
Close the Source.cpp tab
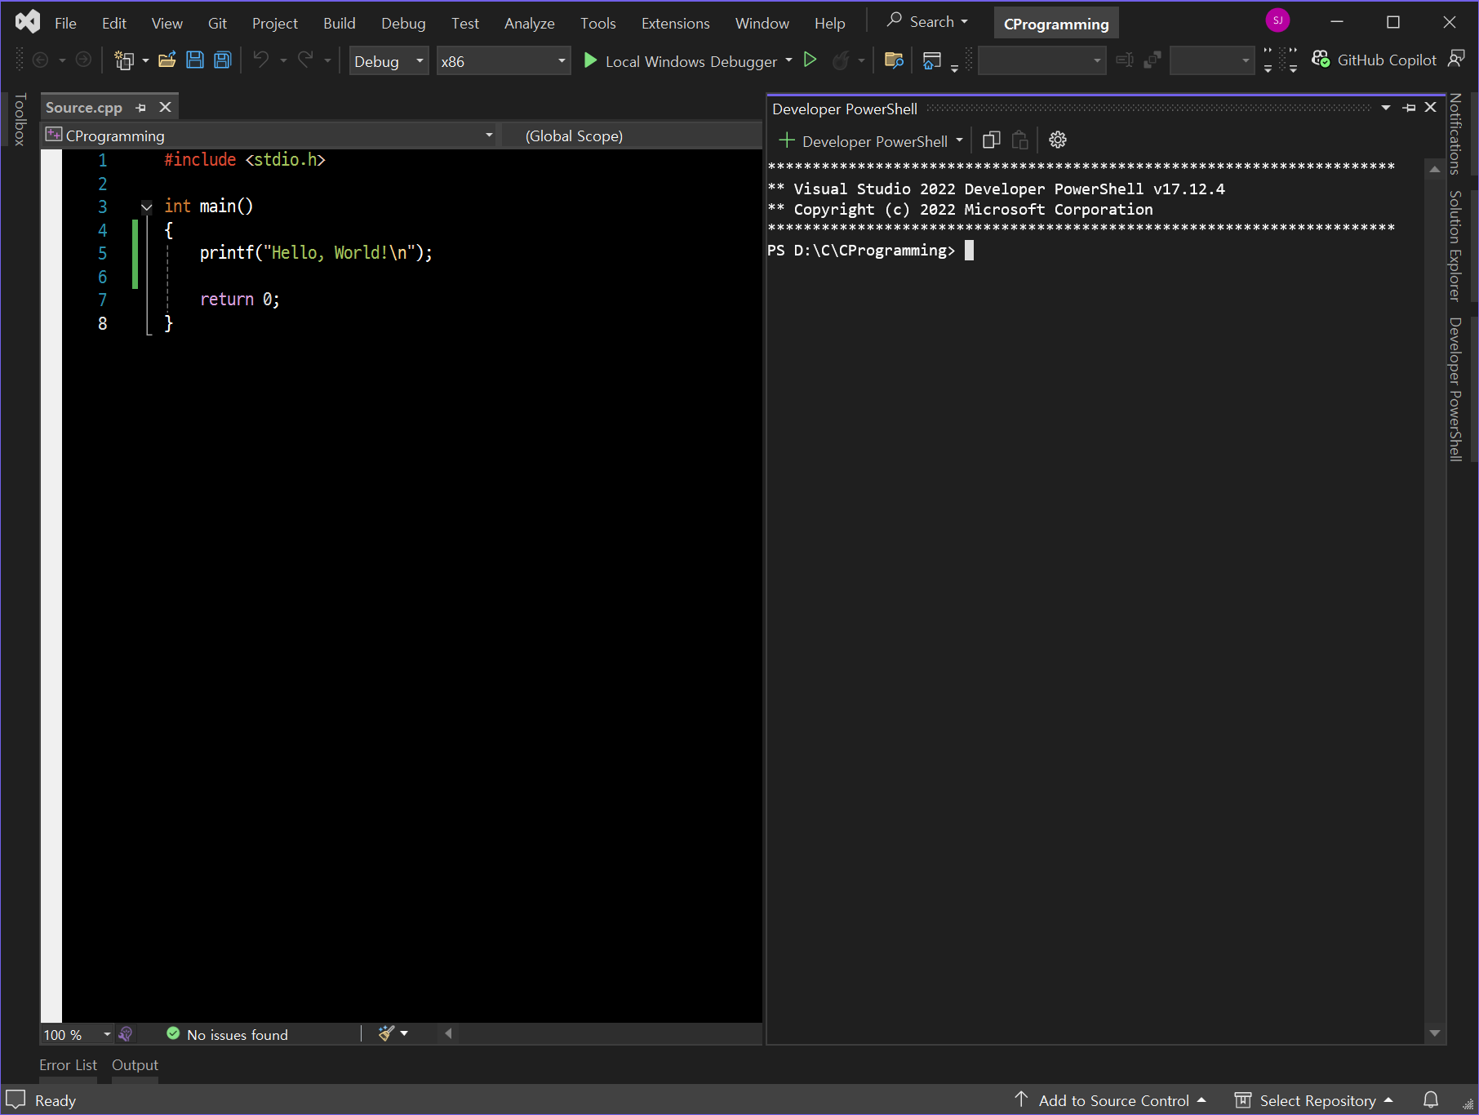click(166, 108)
